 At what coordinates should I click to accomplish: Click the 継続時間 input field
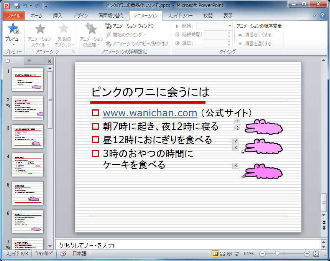215,35
